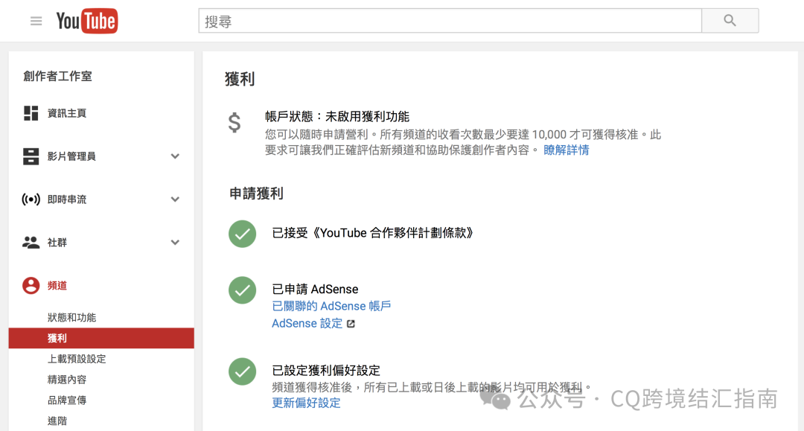
Task: Click green checkmark beside 已接受 partner terms
Action: [x=243, y=234]
